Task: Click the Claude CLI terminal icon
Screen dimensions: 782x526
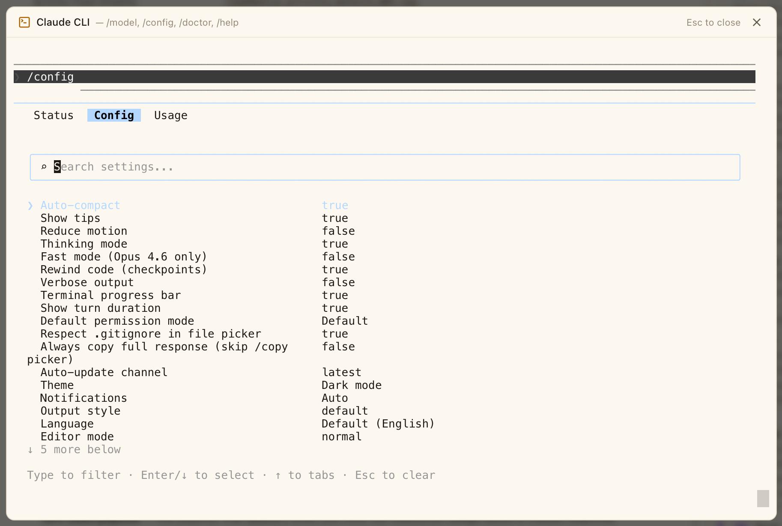Action: pyautogui.click(x=24, y=22)
